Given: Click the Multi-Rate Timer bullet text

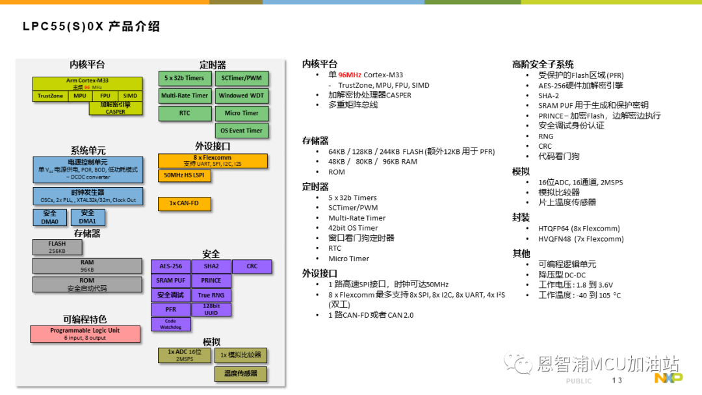Looking at the screenshot, I should 357,218.
